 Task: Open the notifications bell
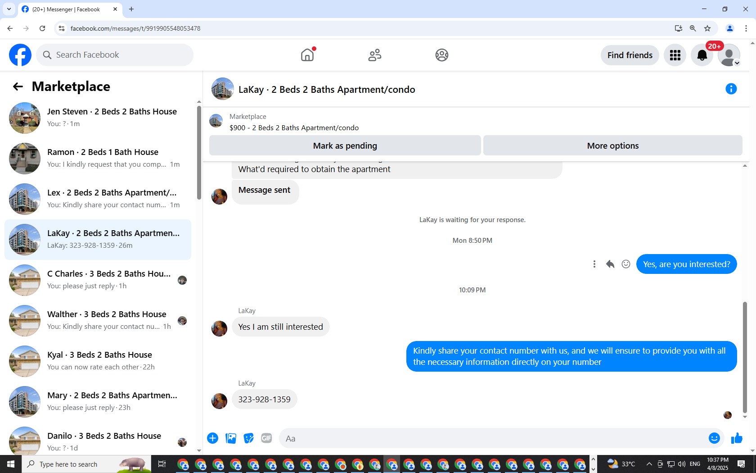click(702, 55)
